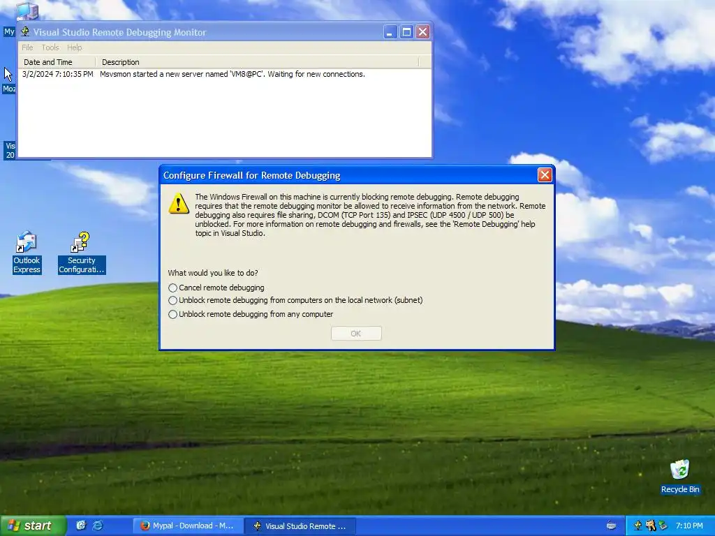Image resolution: width=715 pixels, height=536 pixels.
Task: Click the 7:10 PM system clock
Action: [689, 526]
